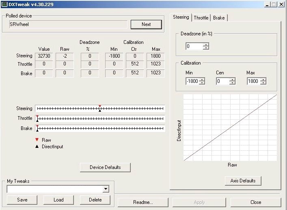
Task: Decrease the Deadzone percentage spinner down arrow
Action: tap(206, 48)
